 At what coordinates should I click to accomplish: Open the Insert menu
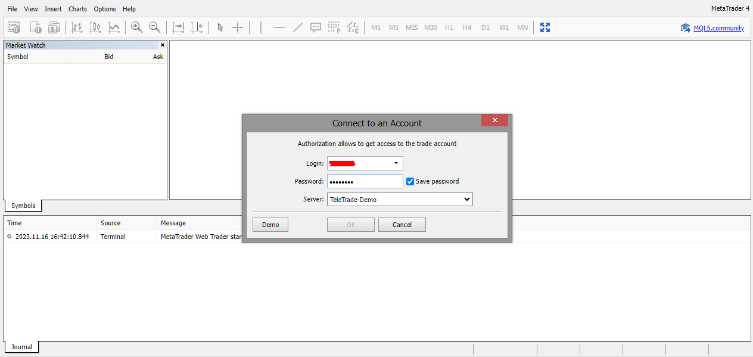coord(53,9)
